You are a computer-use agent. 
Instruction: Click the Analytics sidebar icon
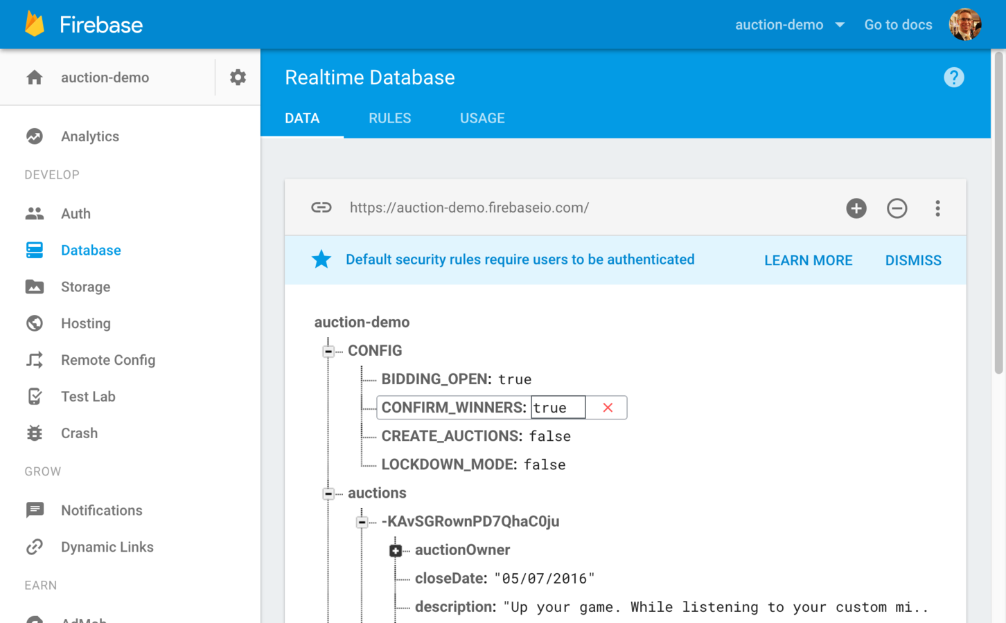(35, 136)
